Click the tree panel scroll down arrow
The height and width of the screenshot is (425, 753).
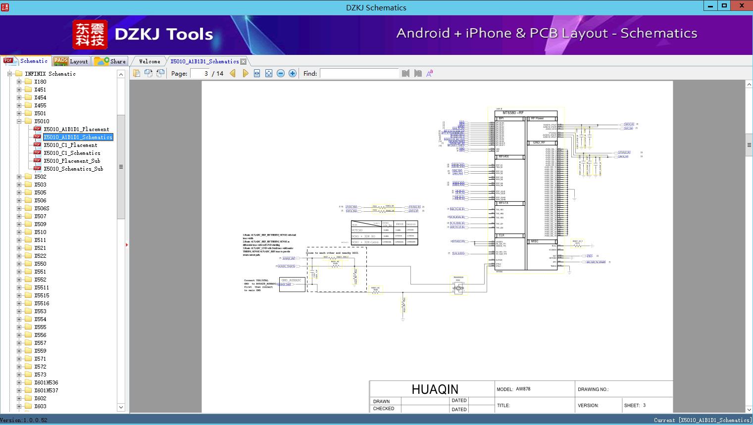point(121,407)
